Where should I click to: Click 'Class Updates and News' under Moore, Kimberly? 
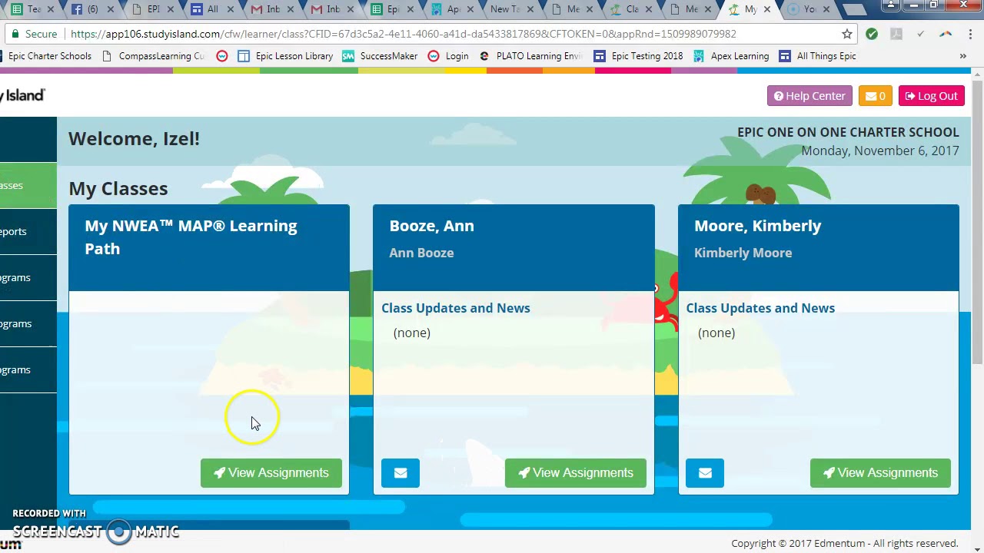point(760,308)
